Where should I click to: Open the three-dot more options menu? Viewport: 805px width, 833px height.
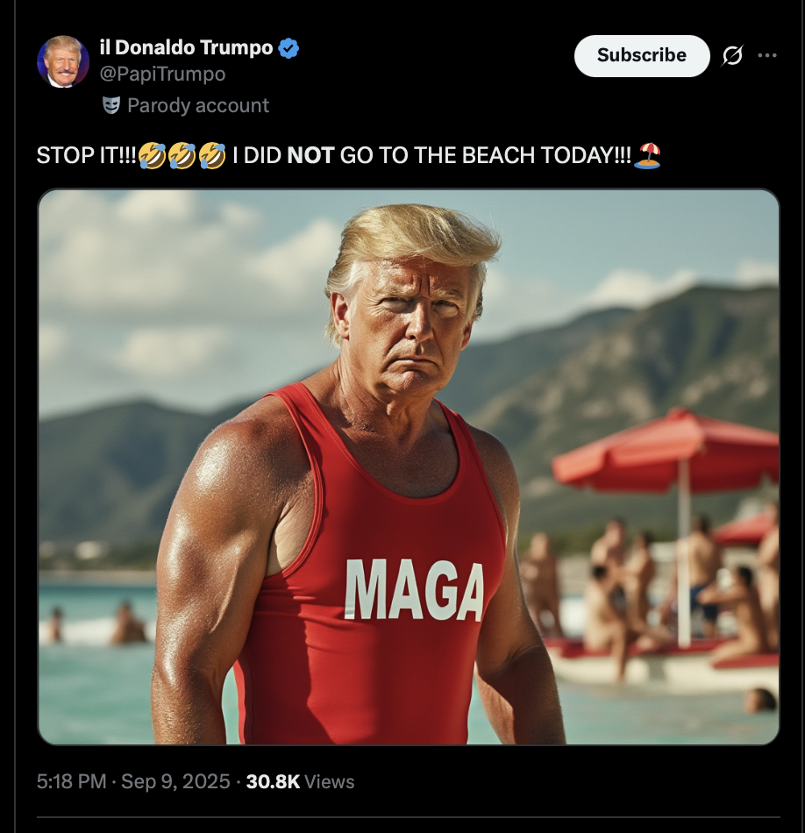pos(767,55)
